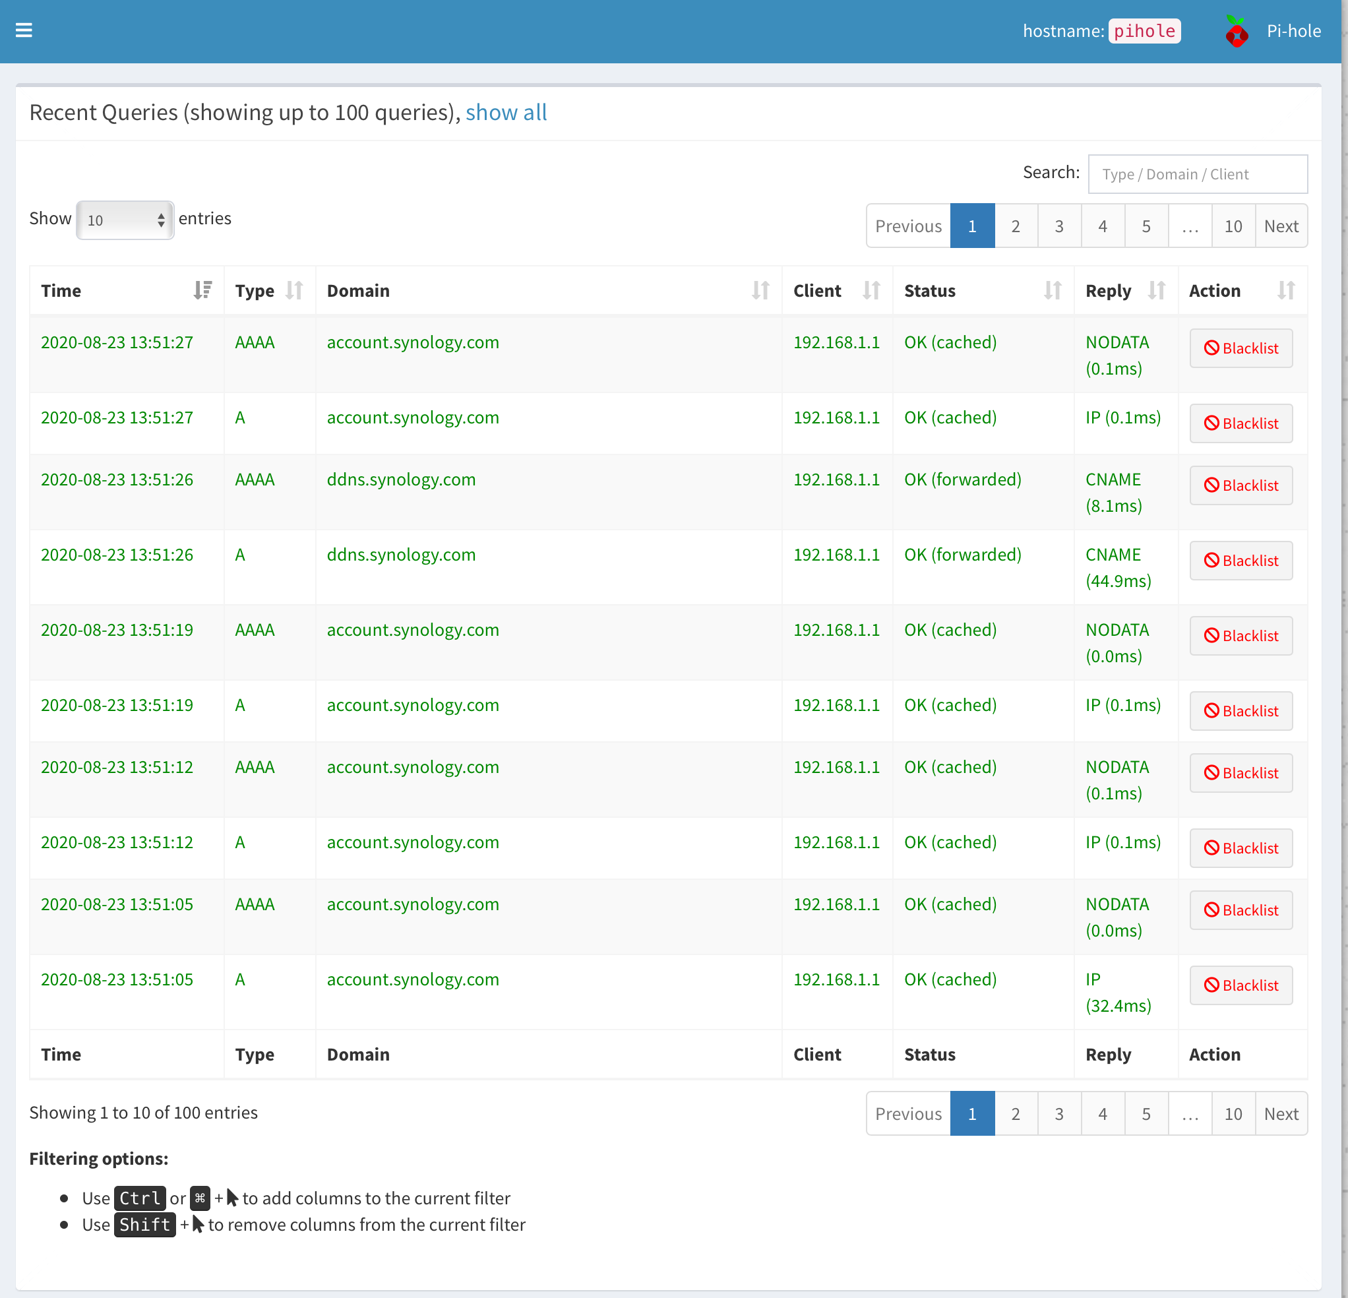
Task: Go to page 3 in top pagination
Action: 1059,226
